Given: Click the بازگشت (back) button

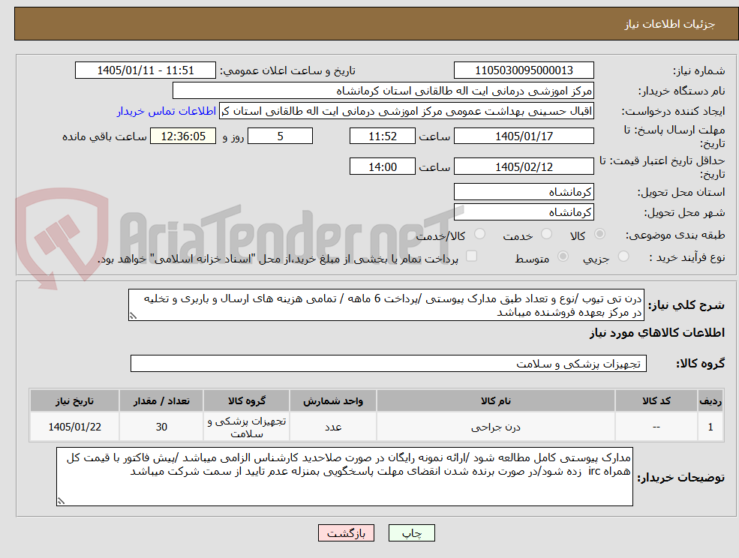Looking at the screenshot, I should 346,533.
